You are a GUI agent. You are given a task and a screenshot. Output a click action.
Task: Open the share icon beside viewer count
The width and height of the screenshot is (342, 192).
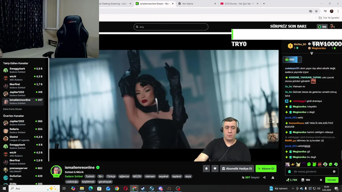(x=264, y=177)
